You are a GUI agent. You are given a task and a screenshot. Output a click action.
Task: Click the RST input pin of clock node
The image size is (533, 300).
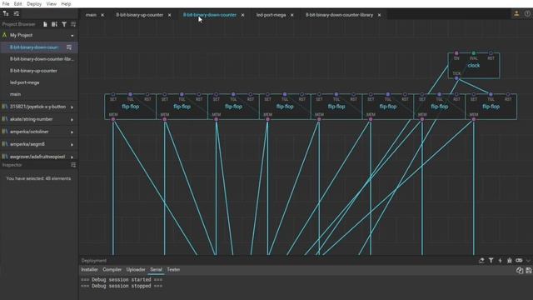click(491, 53)
